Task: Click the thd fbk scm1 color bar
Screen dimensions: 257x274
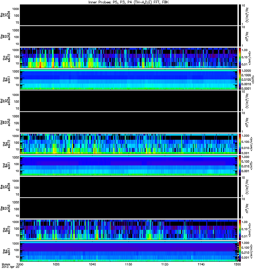Action: [240, 165]
